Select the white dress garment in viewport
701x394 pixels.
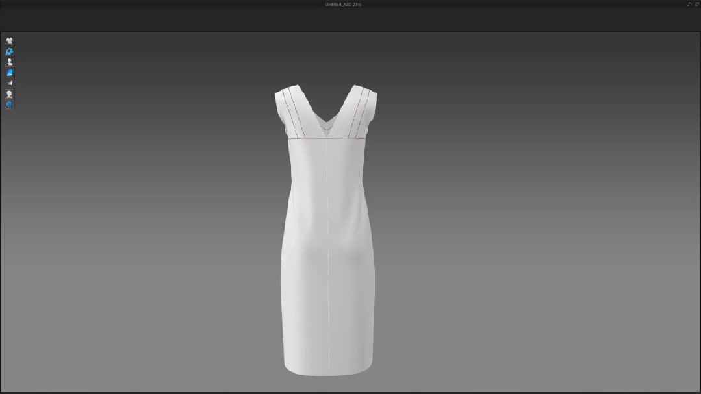[327, 230]
